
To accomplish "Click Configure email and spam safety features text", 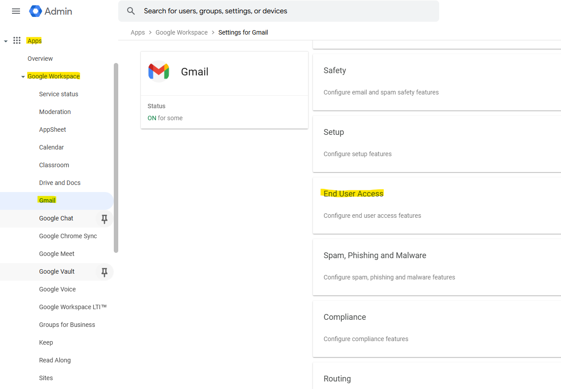I will [x=381, y=92].
